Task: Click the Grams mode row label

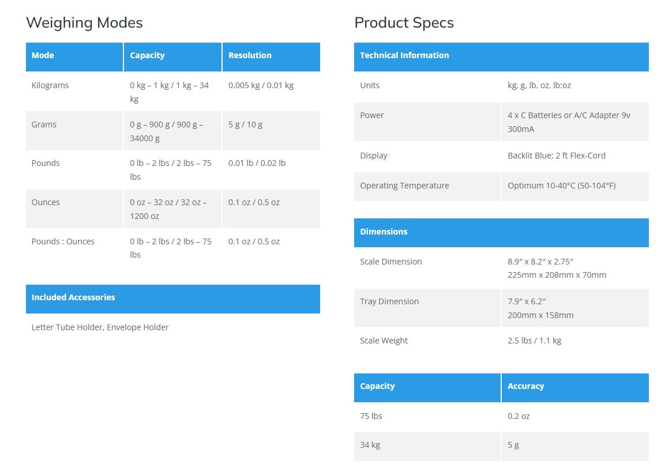Action: (44, 124)
